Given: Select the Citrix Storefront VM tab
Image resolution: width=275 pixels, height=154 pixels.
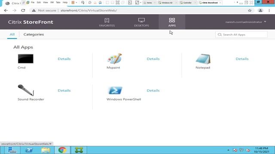Looking at the screenshot, I should coord(210,3).
